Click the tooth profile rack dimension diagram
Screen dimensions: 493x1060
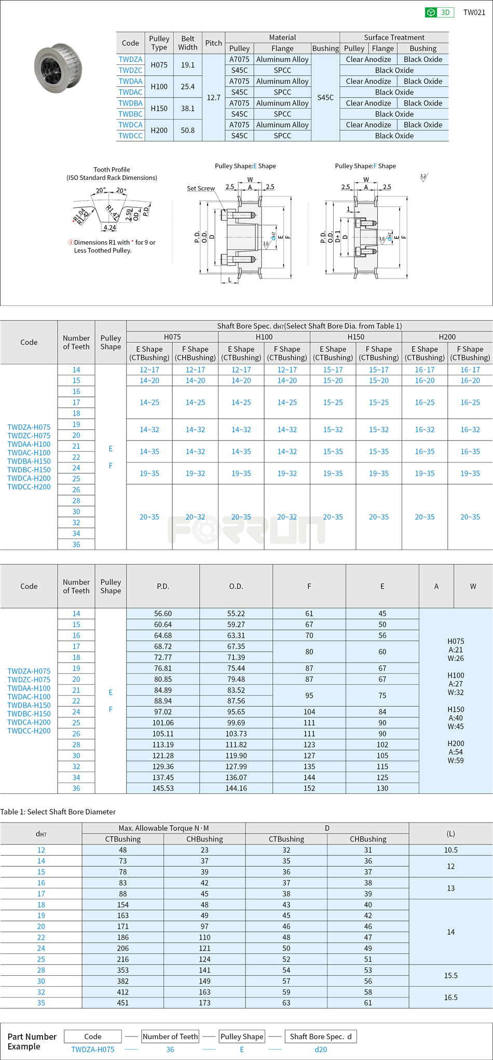pyautogui.click(x=112, y=209)
